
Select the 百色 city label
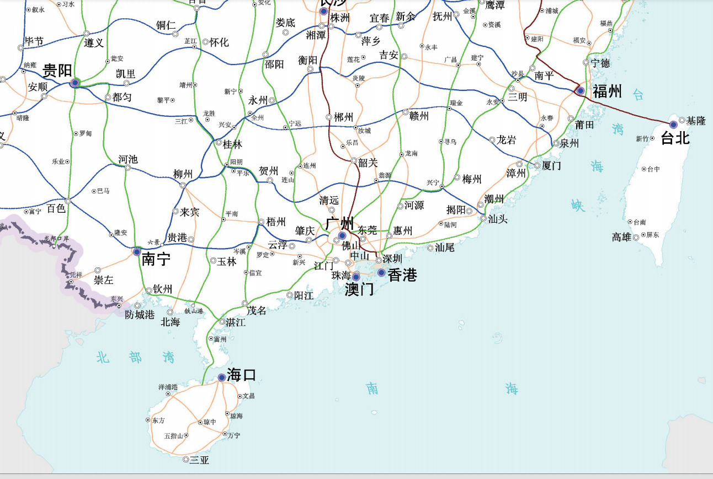[x=56, y=208]
